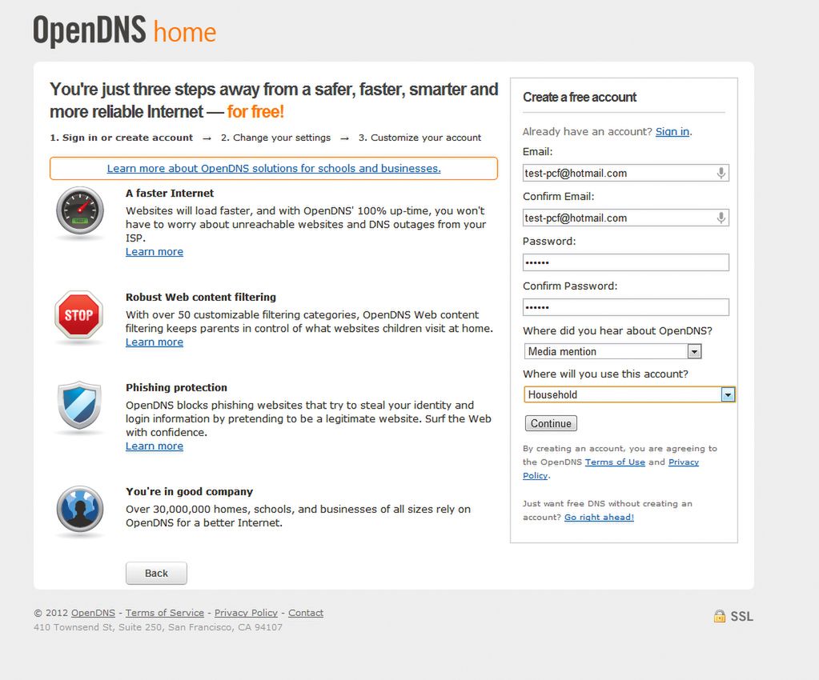The width and height of the screenshot is (819, 680).
Task: Click the SSL padlock icon
Action: click(720, 616)
